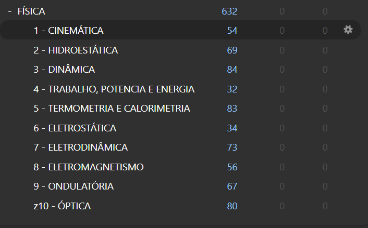Open the 3 - DINÂMICA deck
Viewport: 368px width, 228px height.
[x=64, y=70]
